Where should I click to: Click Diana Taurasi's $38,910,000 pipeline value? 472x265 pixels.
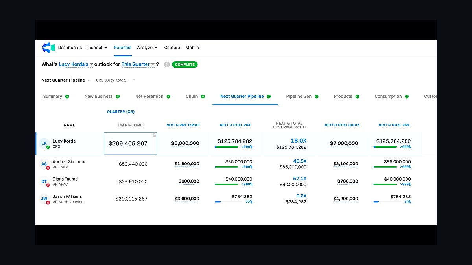point(133,182)
